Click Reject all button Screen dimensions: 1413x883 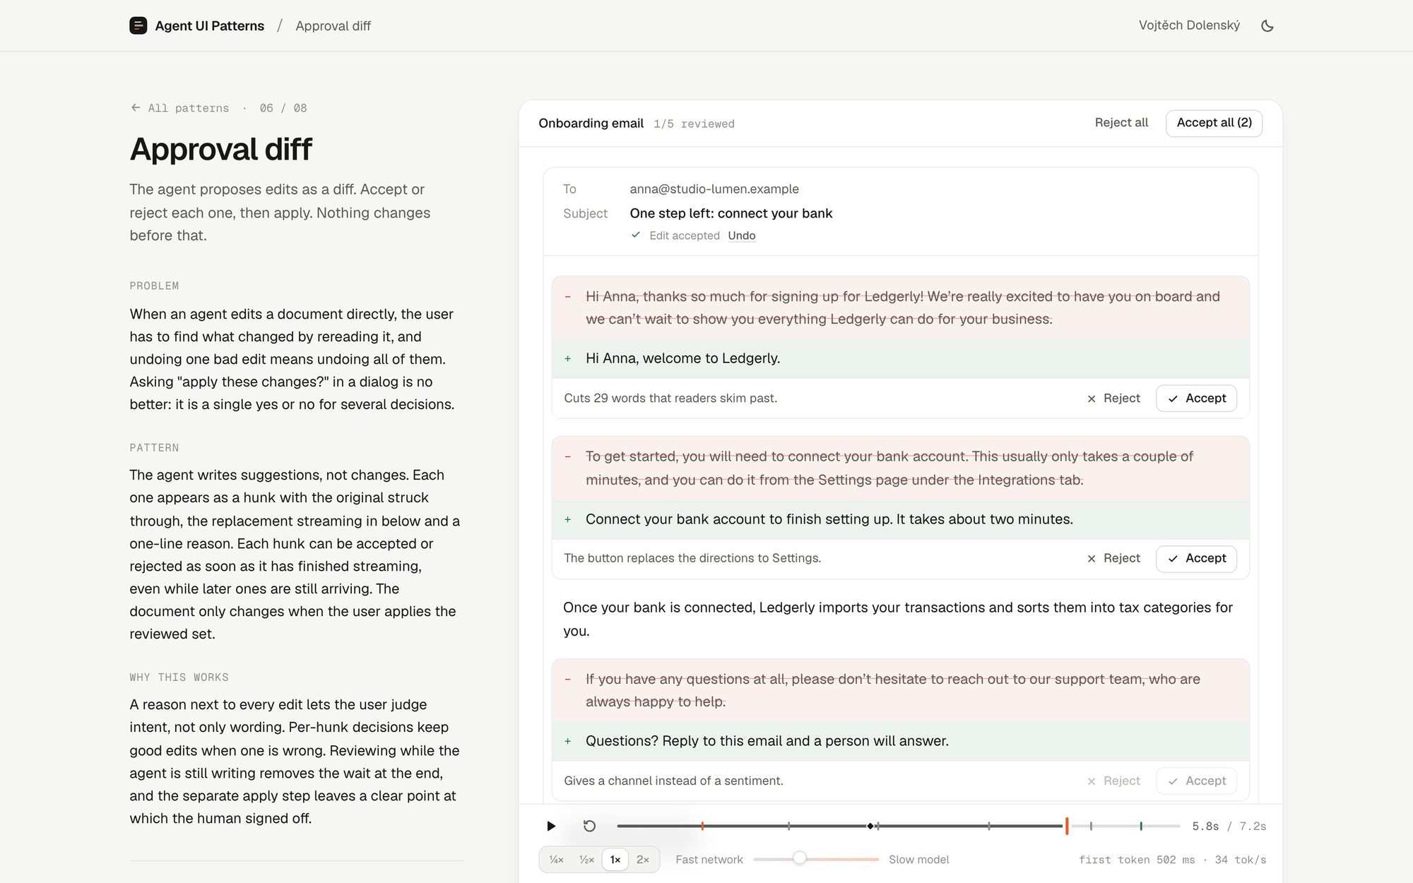(x=1121, y=122)
